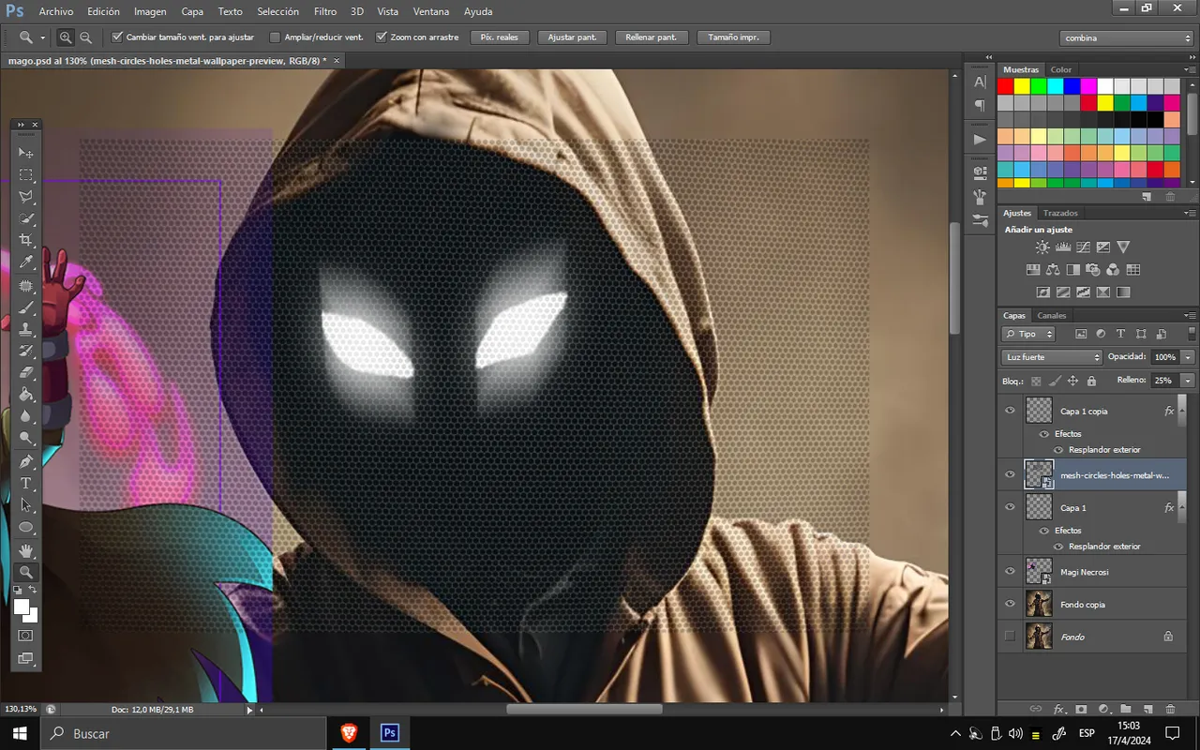1200x750 pixels.
Task: Switch to the Color tab
Action: coord(1061,69)
